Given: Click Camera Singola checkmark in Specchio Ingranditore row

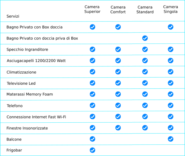Looking at the screenshot, I should [x=171, y=49].
